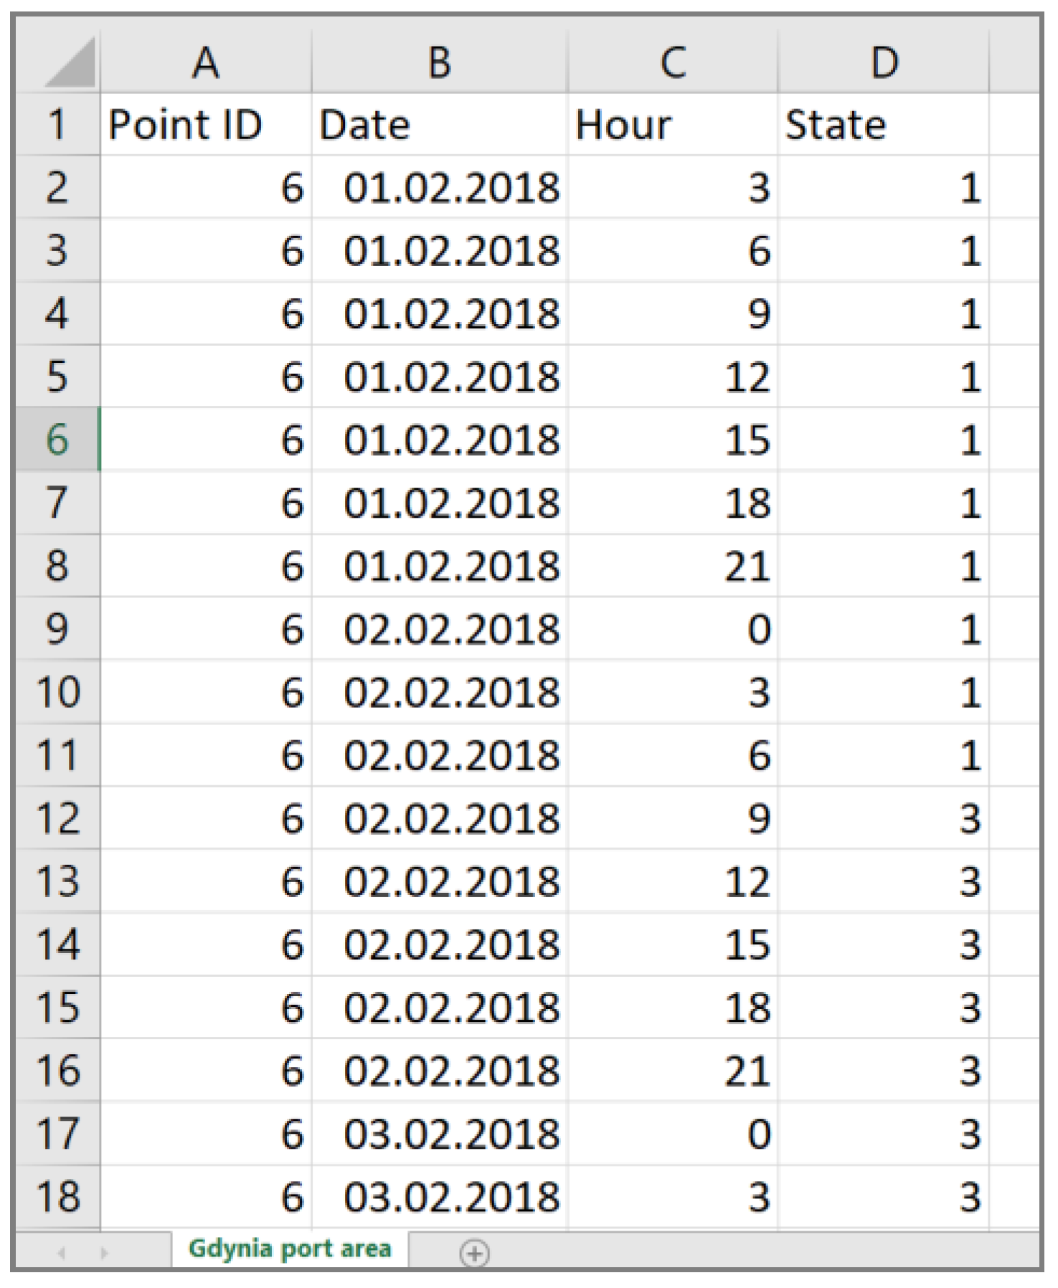Select row 12 header
The width and height of the screenshot is (1058, 1288).
57,818
